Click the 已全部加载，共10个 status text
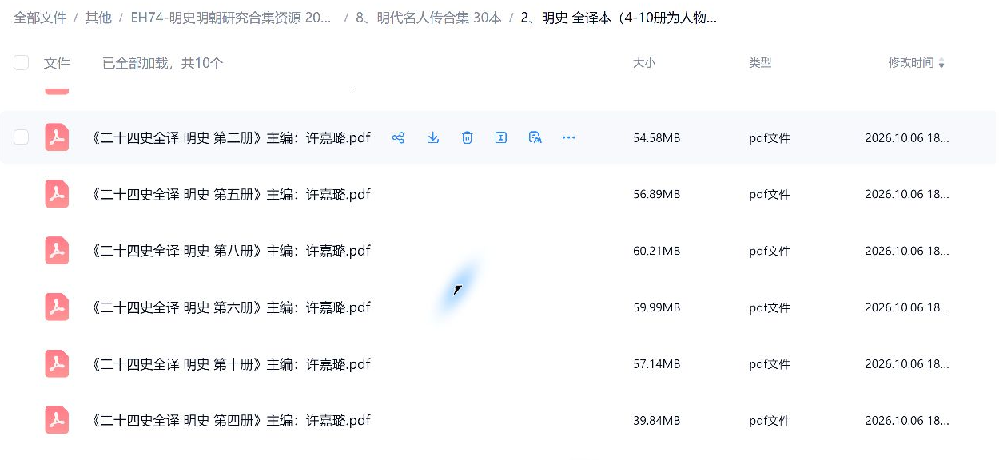The width and height of the screenshot is (999, 460). [x=162, y=63]
